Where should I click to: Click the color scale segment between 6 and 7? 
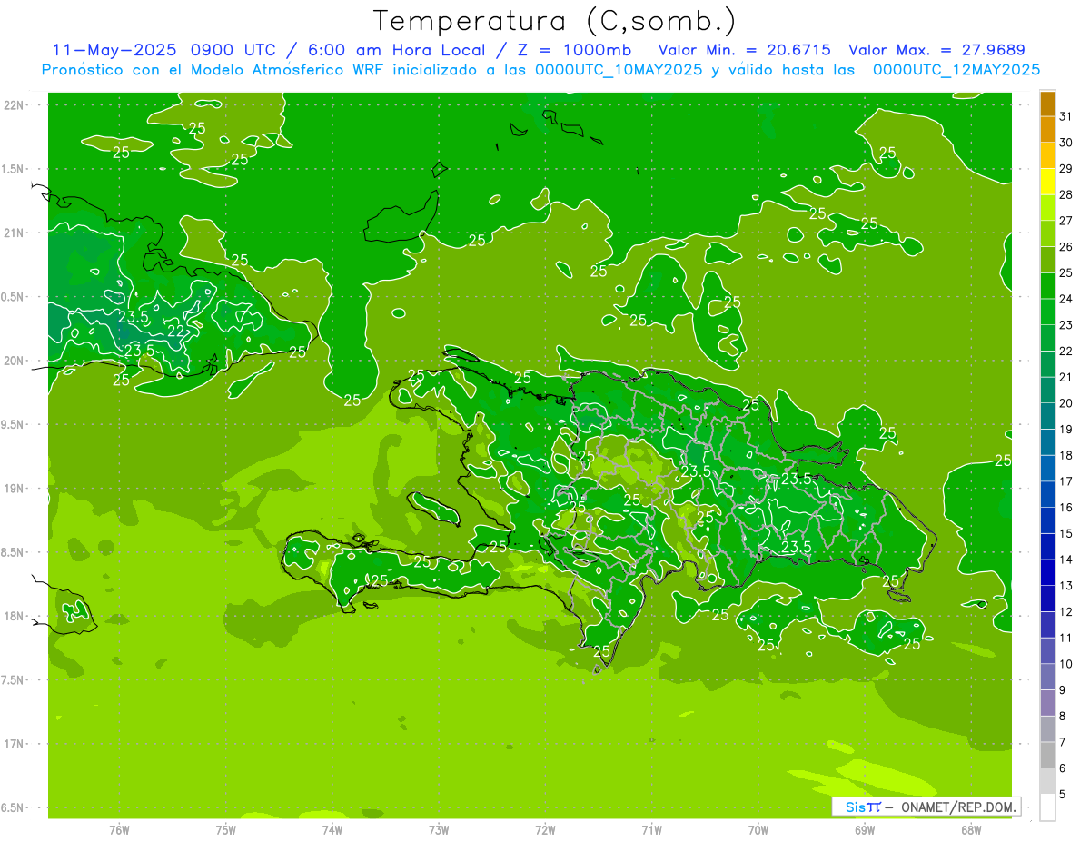point(1047,755)
